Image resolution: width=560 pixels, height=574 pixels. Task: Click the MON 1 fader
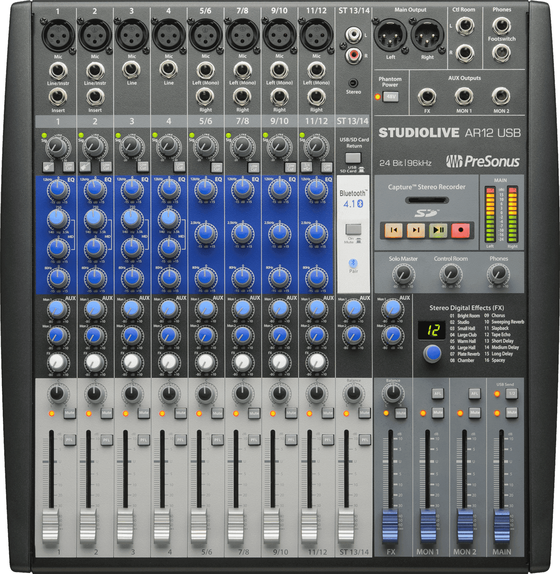[x=427, y=527]
